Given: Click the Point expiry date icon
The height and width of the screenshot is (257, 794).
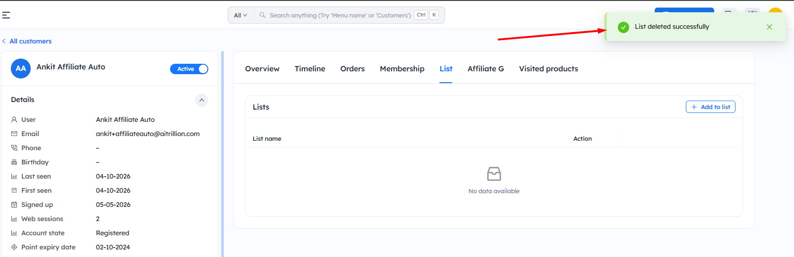Looking at the screenshot, I should [x=14, y=247].
